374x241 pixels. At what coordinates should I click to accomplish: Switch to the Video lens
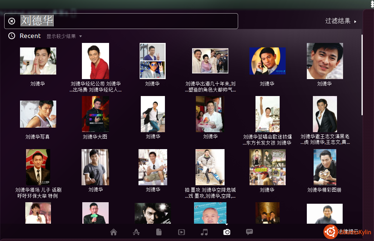(182, 232)
